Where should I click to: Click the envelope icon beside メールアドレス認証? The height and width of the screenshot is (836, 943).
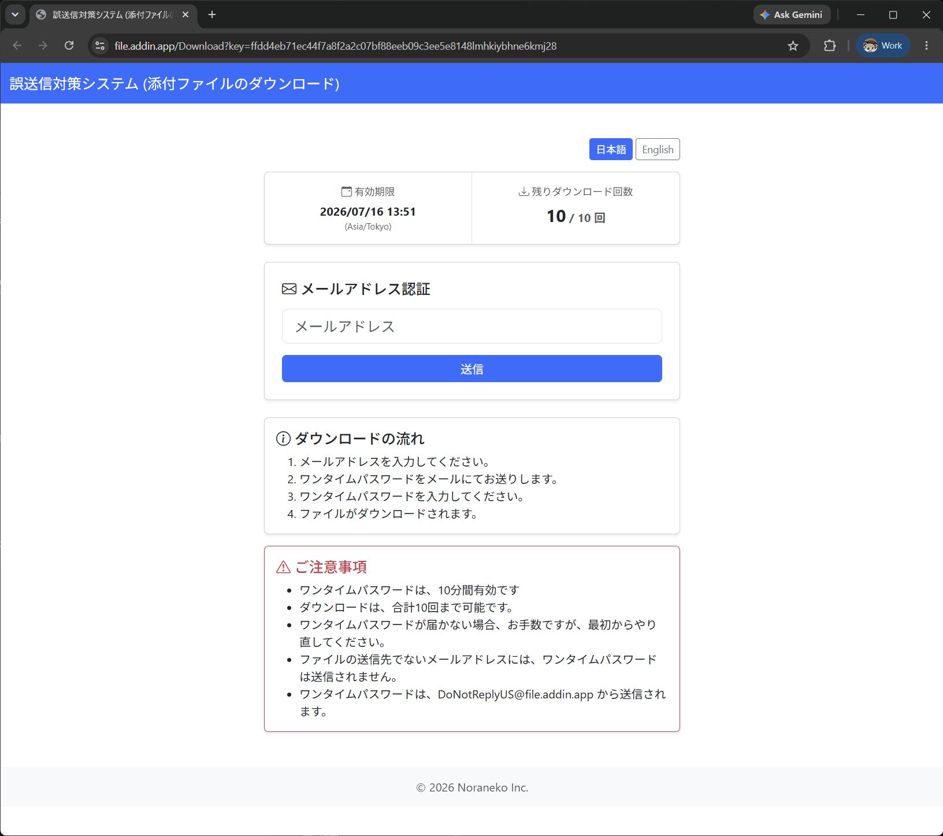click(289, 289)
